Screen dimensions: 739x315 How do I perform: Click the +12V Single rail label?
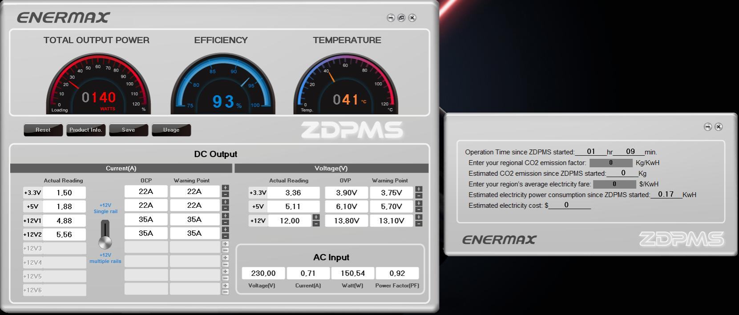coord(105,208)
